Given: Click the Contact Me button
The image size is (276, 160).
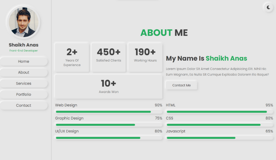Looking at the screenshot, I should [182, 85].
